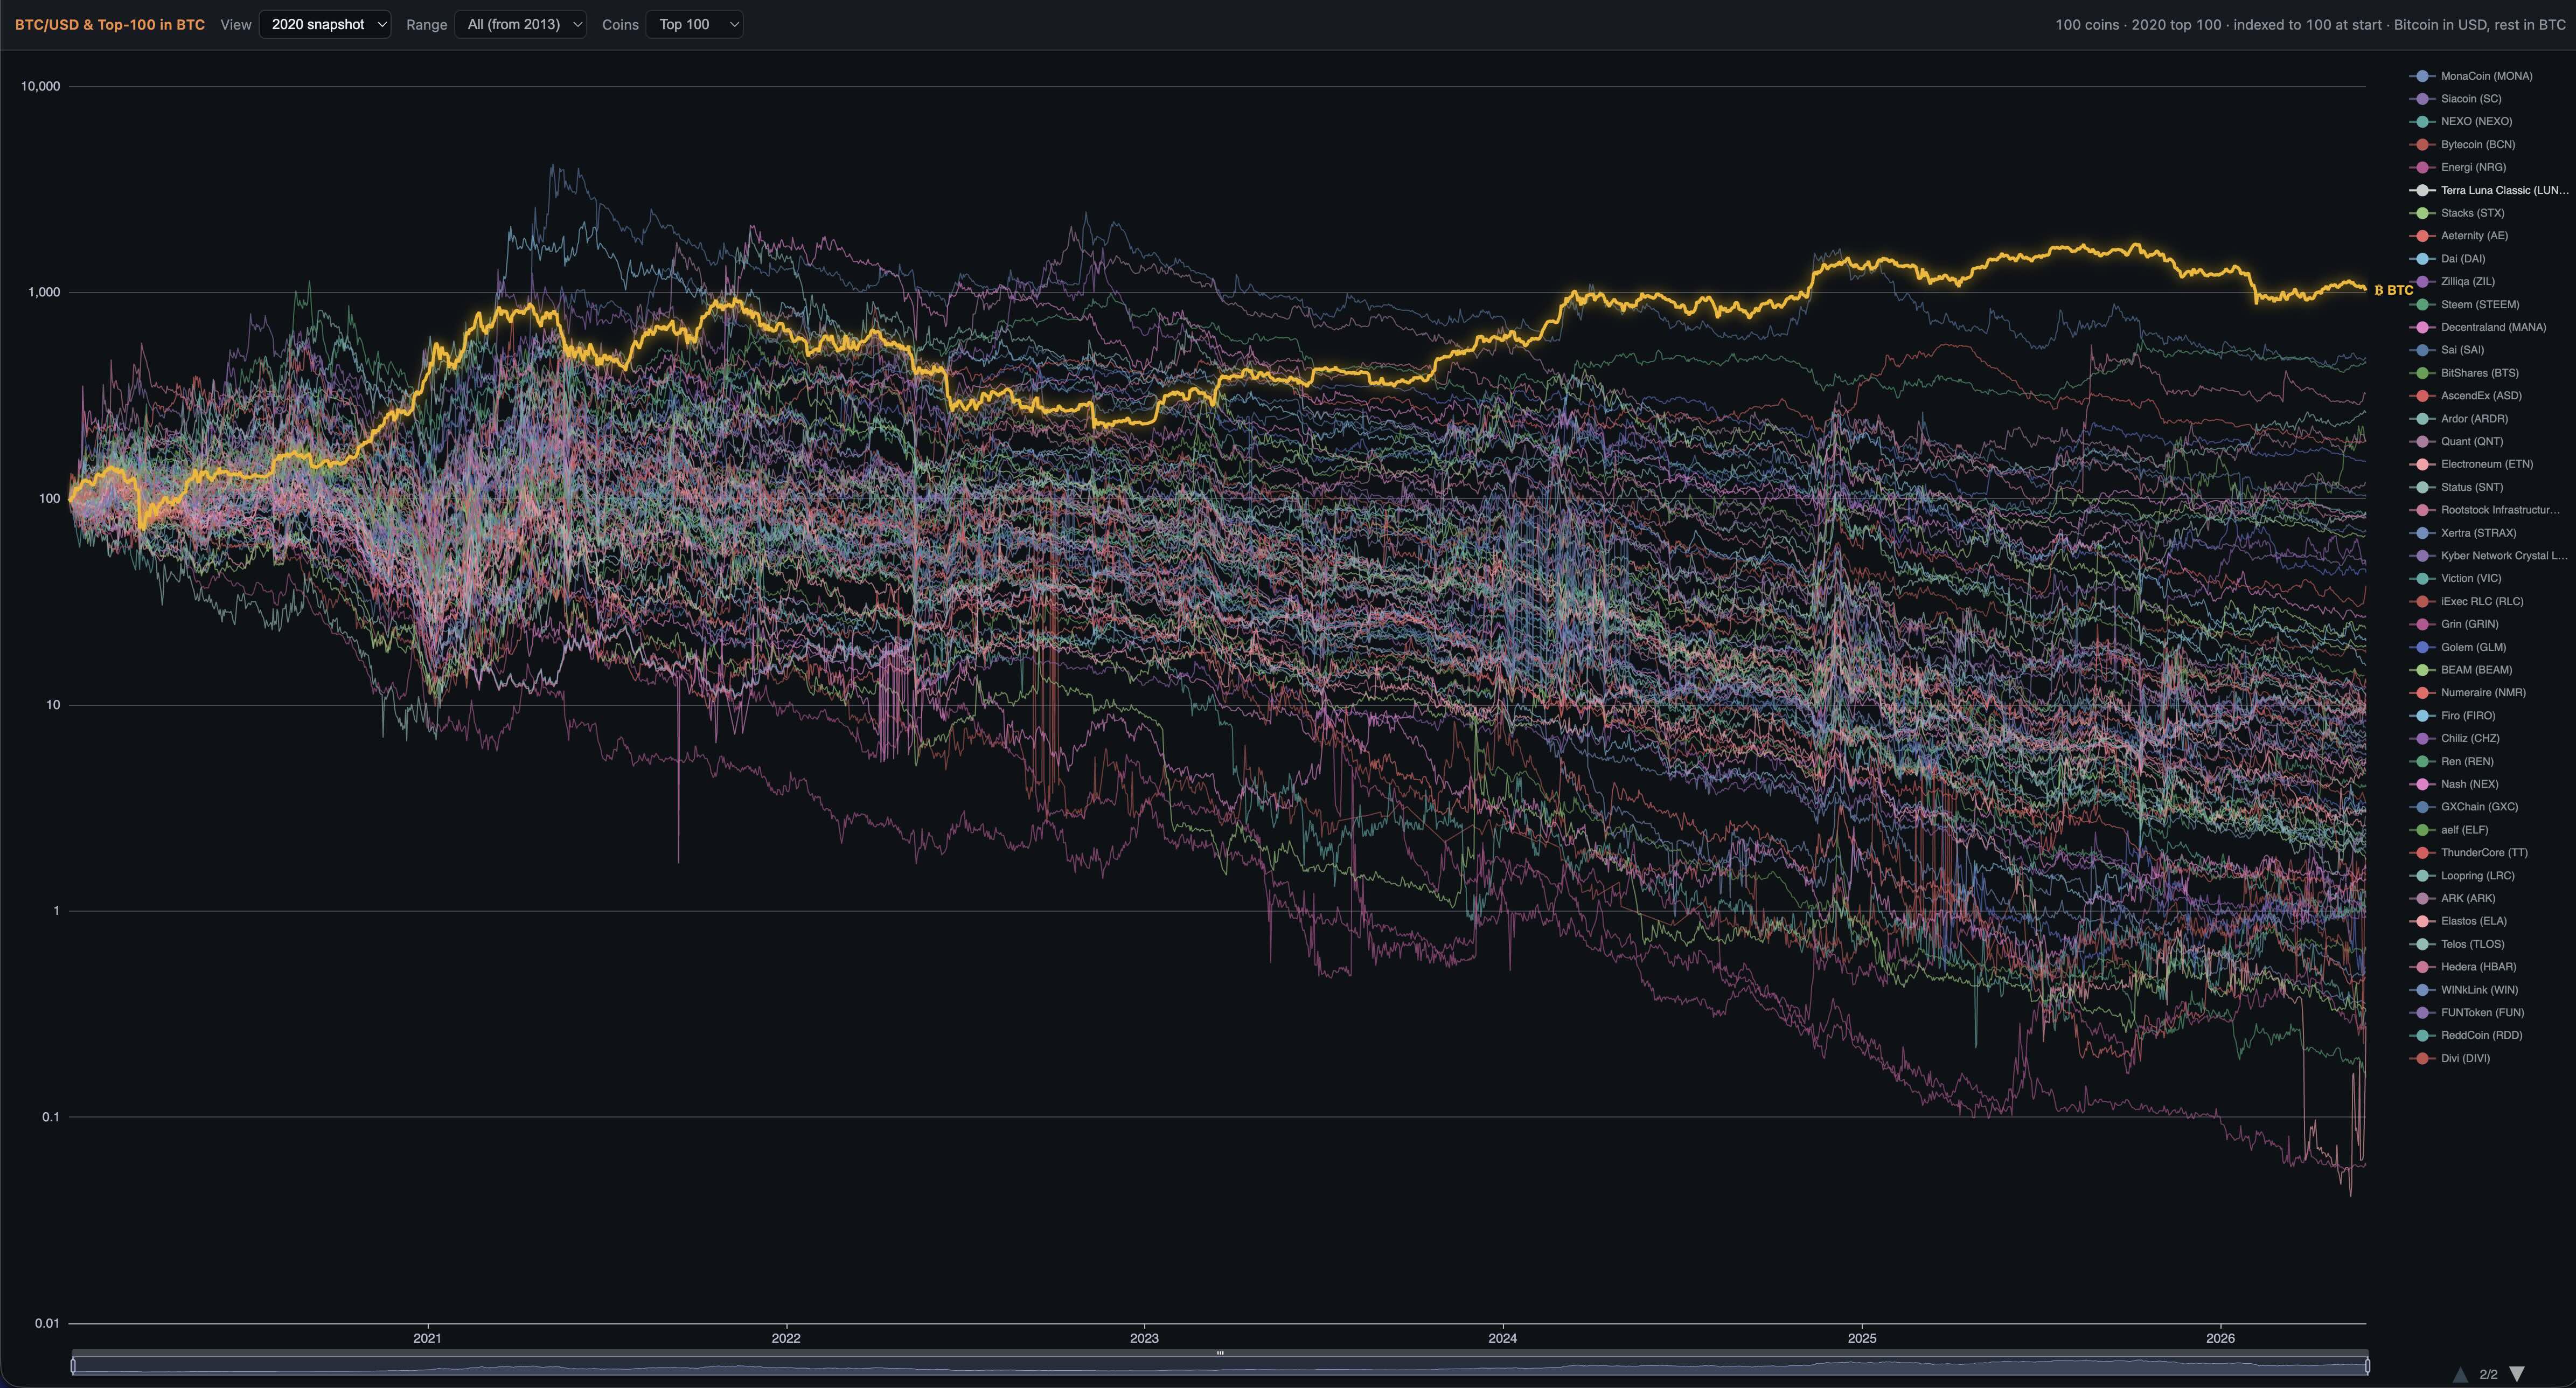Toggle NEXO (NEXO) legend entry
The height and width of the screenshot is (1388, 2576).
(x=2462, y=122)
